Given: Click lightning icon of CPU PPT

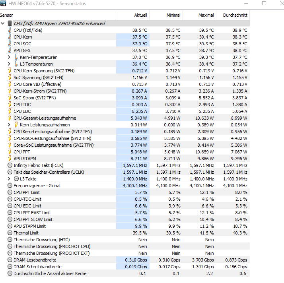Looking at the screenshot, I should coord(10,151).
